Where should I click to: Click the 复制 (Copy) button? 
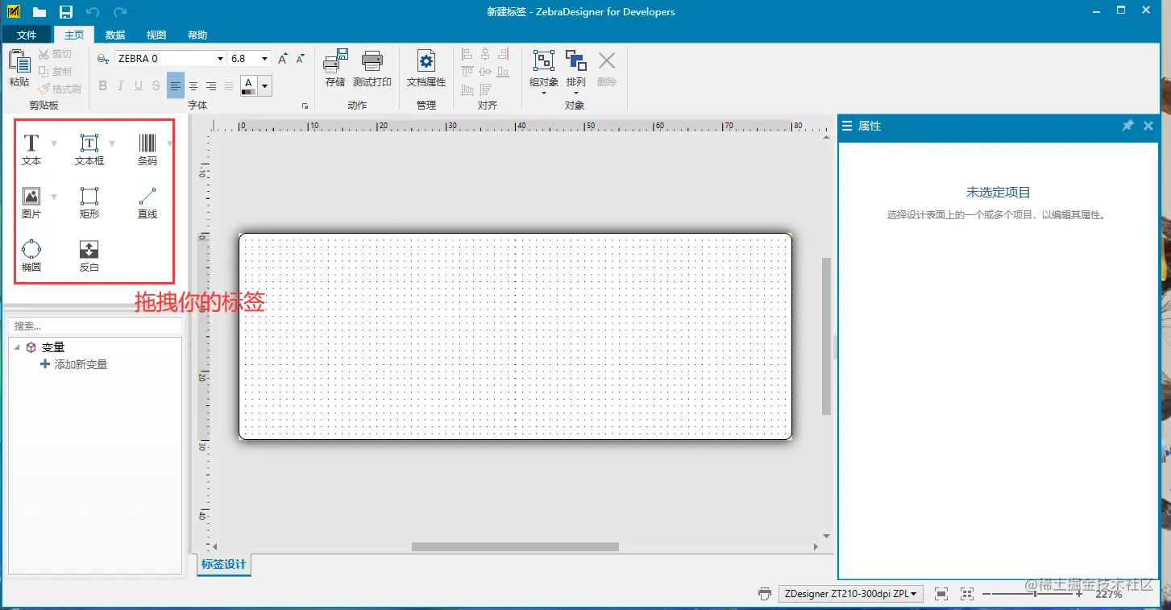point(56,71)
